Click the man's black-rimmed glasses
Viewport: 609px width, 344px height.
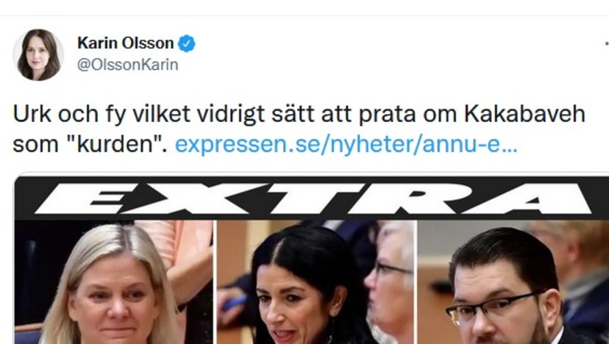[494, 308]
